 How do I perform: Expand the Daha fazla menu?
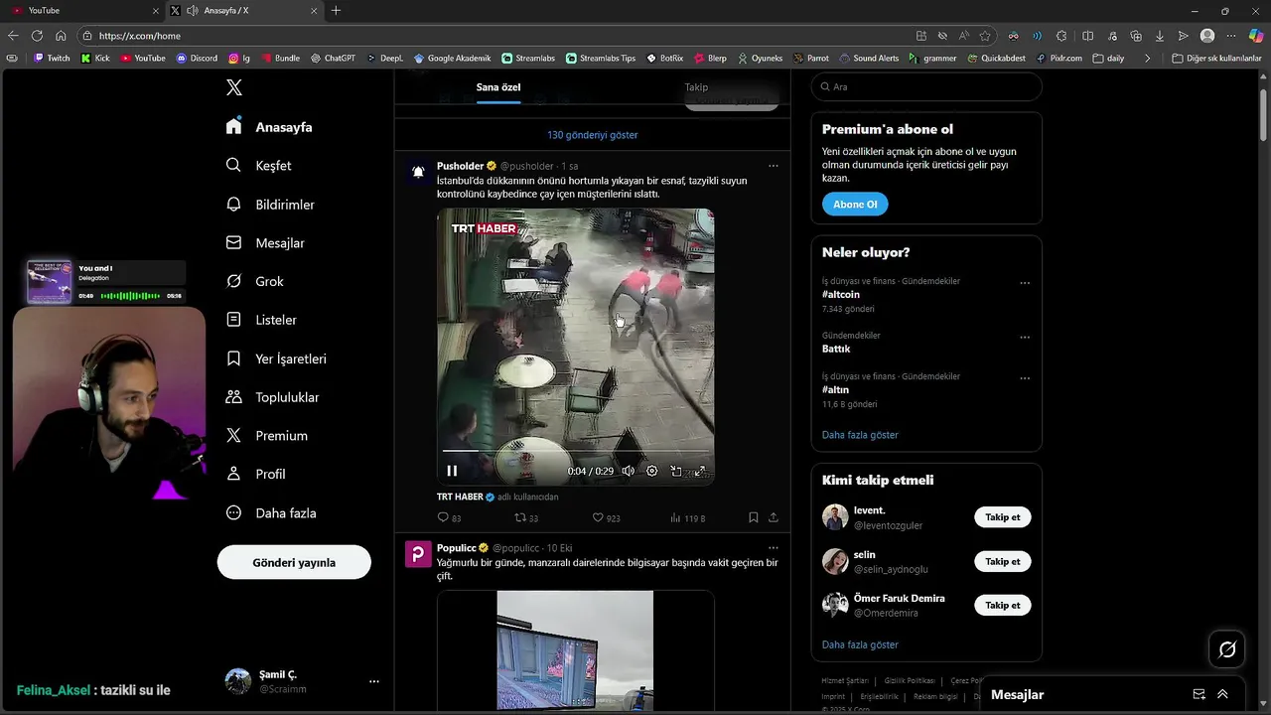tap(271, 513)
